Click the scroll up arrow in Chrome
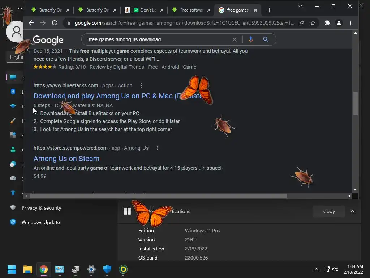 (355, 33)
